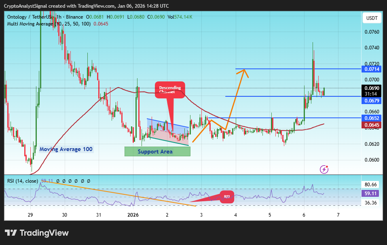Screen dimensions: 387x245
Task: Click the low price value L0.0680
Action: tap(136, 17)
